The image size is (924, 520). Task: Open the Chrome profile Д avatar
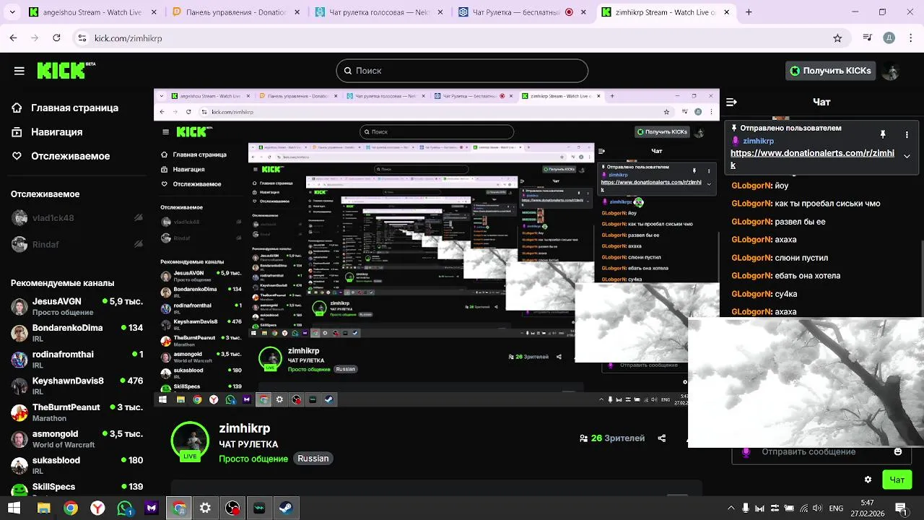889,38
